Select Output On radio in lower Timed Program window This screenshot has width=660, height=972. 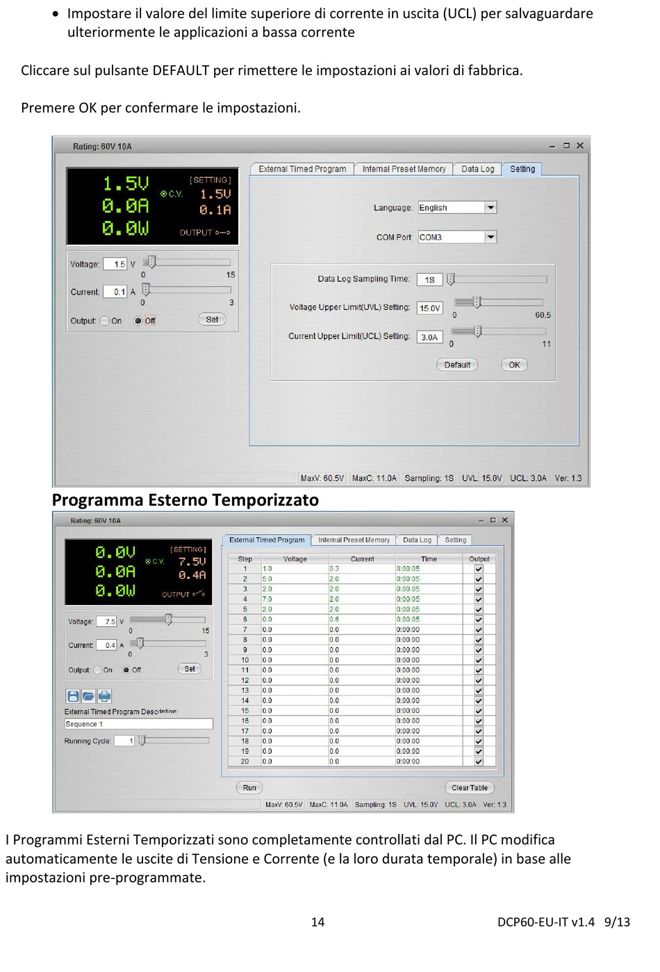tap(98, 670)
